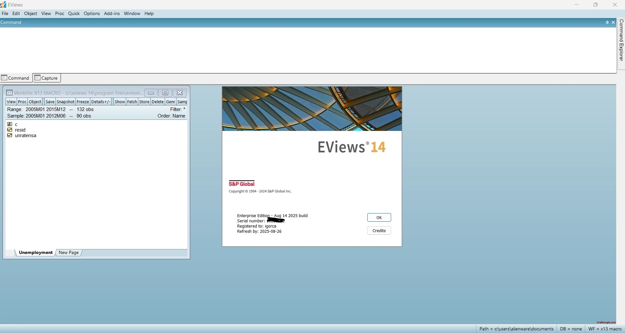Use the Fetch workfile function
The height and width of the screenshot is (333, 625).
pos(132,102)
